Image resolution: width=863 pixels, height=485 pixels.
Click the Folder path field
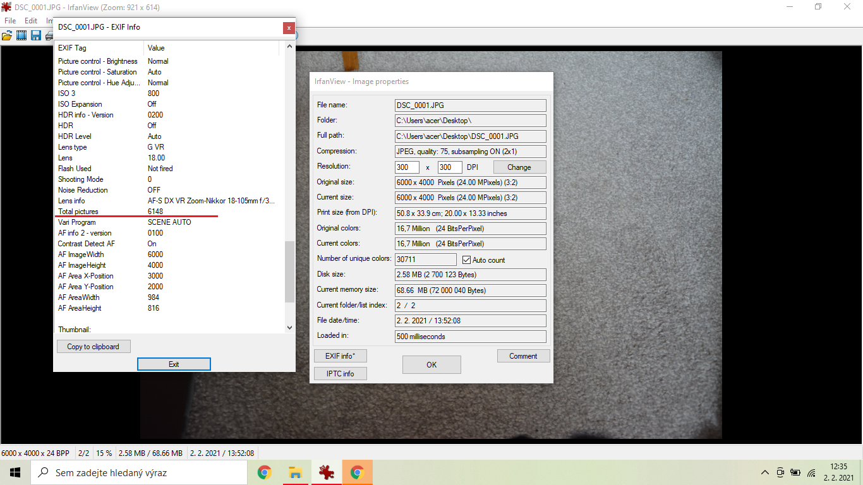pos(471,121)
